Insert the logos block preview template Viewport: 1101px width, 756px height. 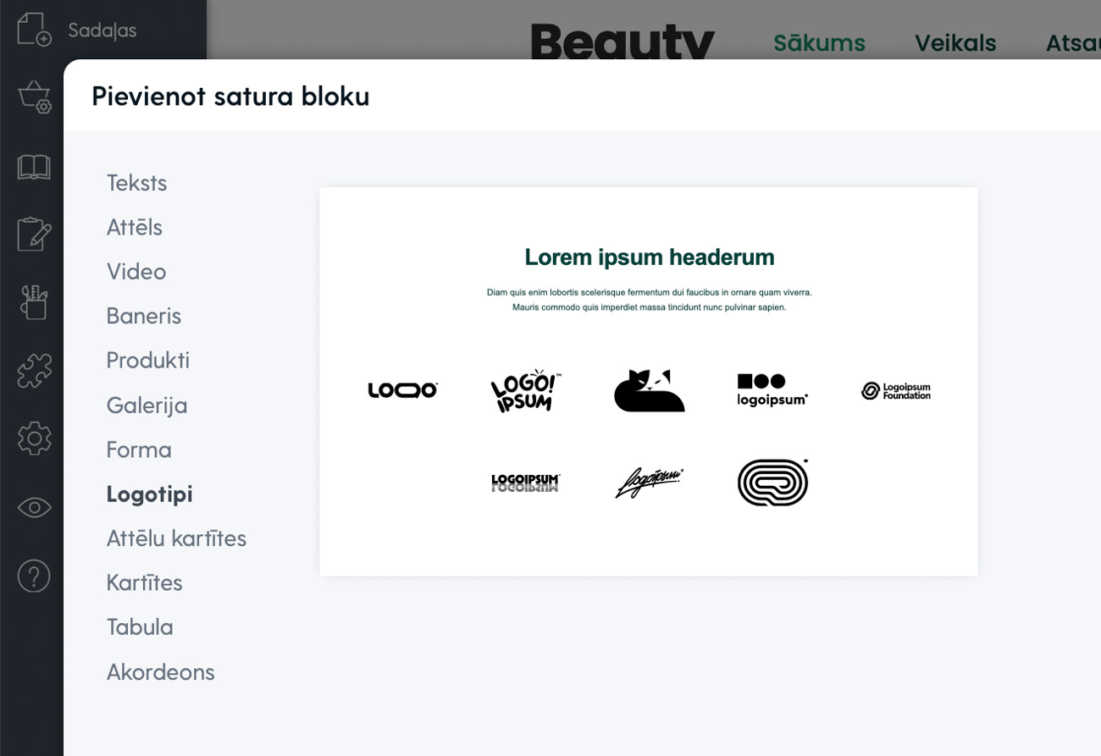coord(648,382)
